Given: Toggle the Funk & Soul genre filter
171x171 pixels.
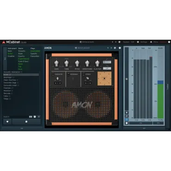Looking at the screenshot, I should tap(23, 61).
